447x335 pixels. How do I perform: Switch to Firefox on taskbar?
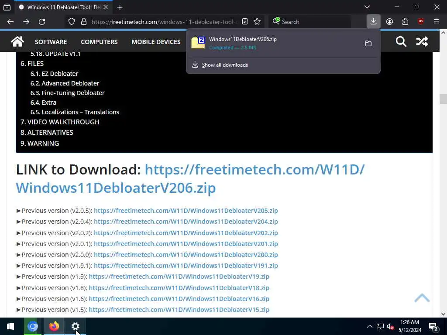(x=54, y=326)
